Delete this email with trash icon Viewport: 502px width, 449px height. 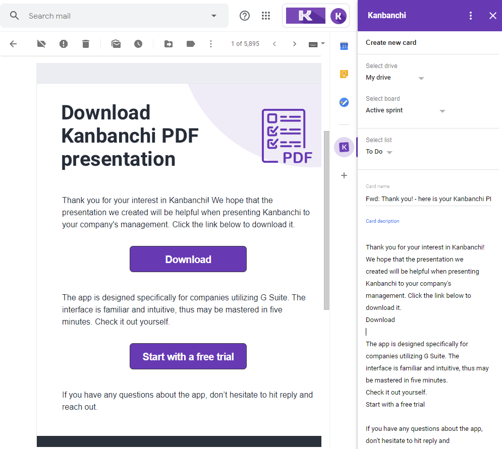point(85,44)
